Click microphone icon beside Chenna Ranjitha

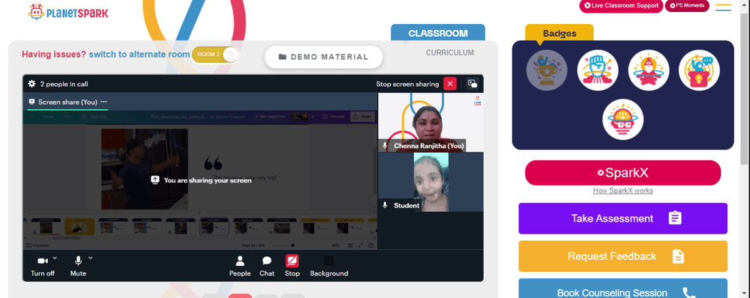(385, 146)
